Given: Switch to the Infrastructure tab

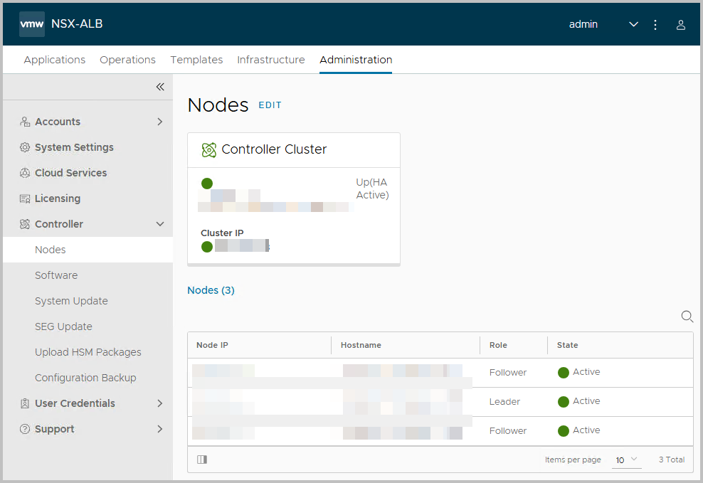Looking at the screenshot, I should (x=271, y=60).
